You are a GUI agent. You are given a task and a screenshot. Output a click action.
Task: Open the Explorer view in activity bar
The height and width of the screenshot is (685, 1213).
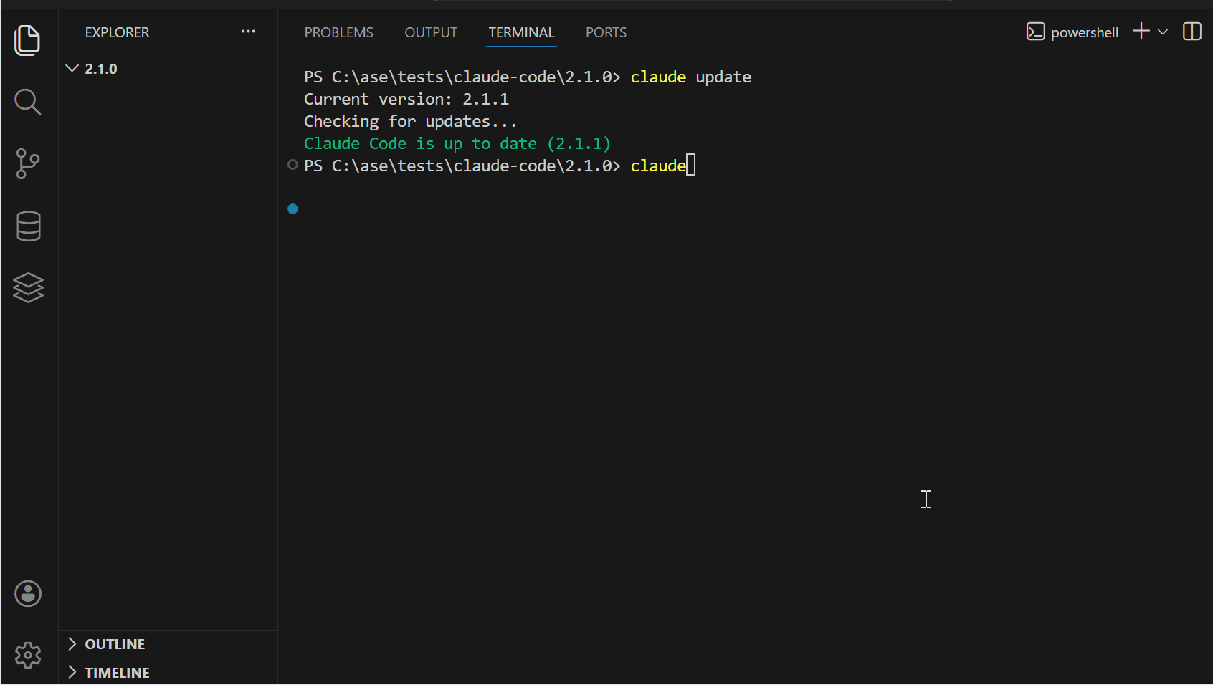click(x=28, y=40)
